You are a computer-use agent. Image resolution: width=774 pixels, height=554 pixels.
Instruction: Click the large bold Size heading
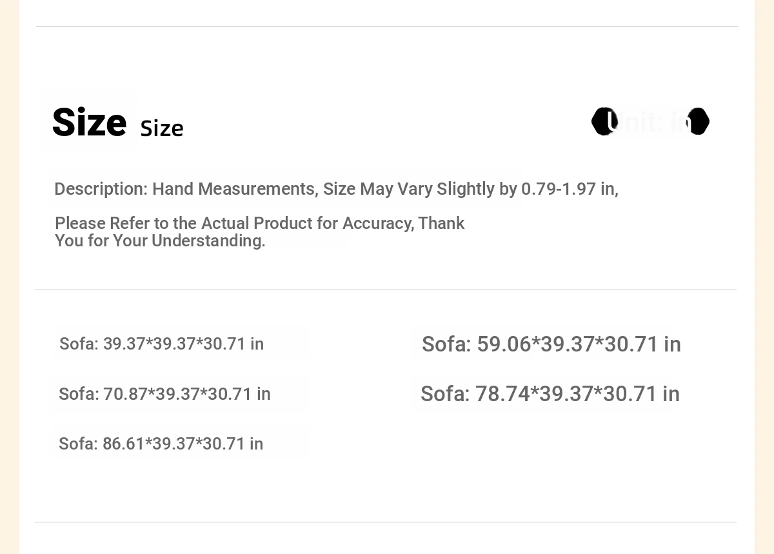coord(89,122)
